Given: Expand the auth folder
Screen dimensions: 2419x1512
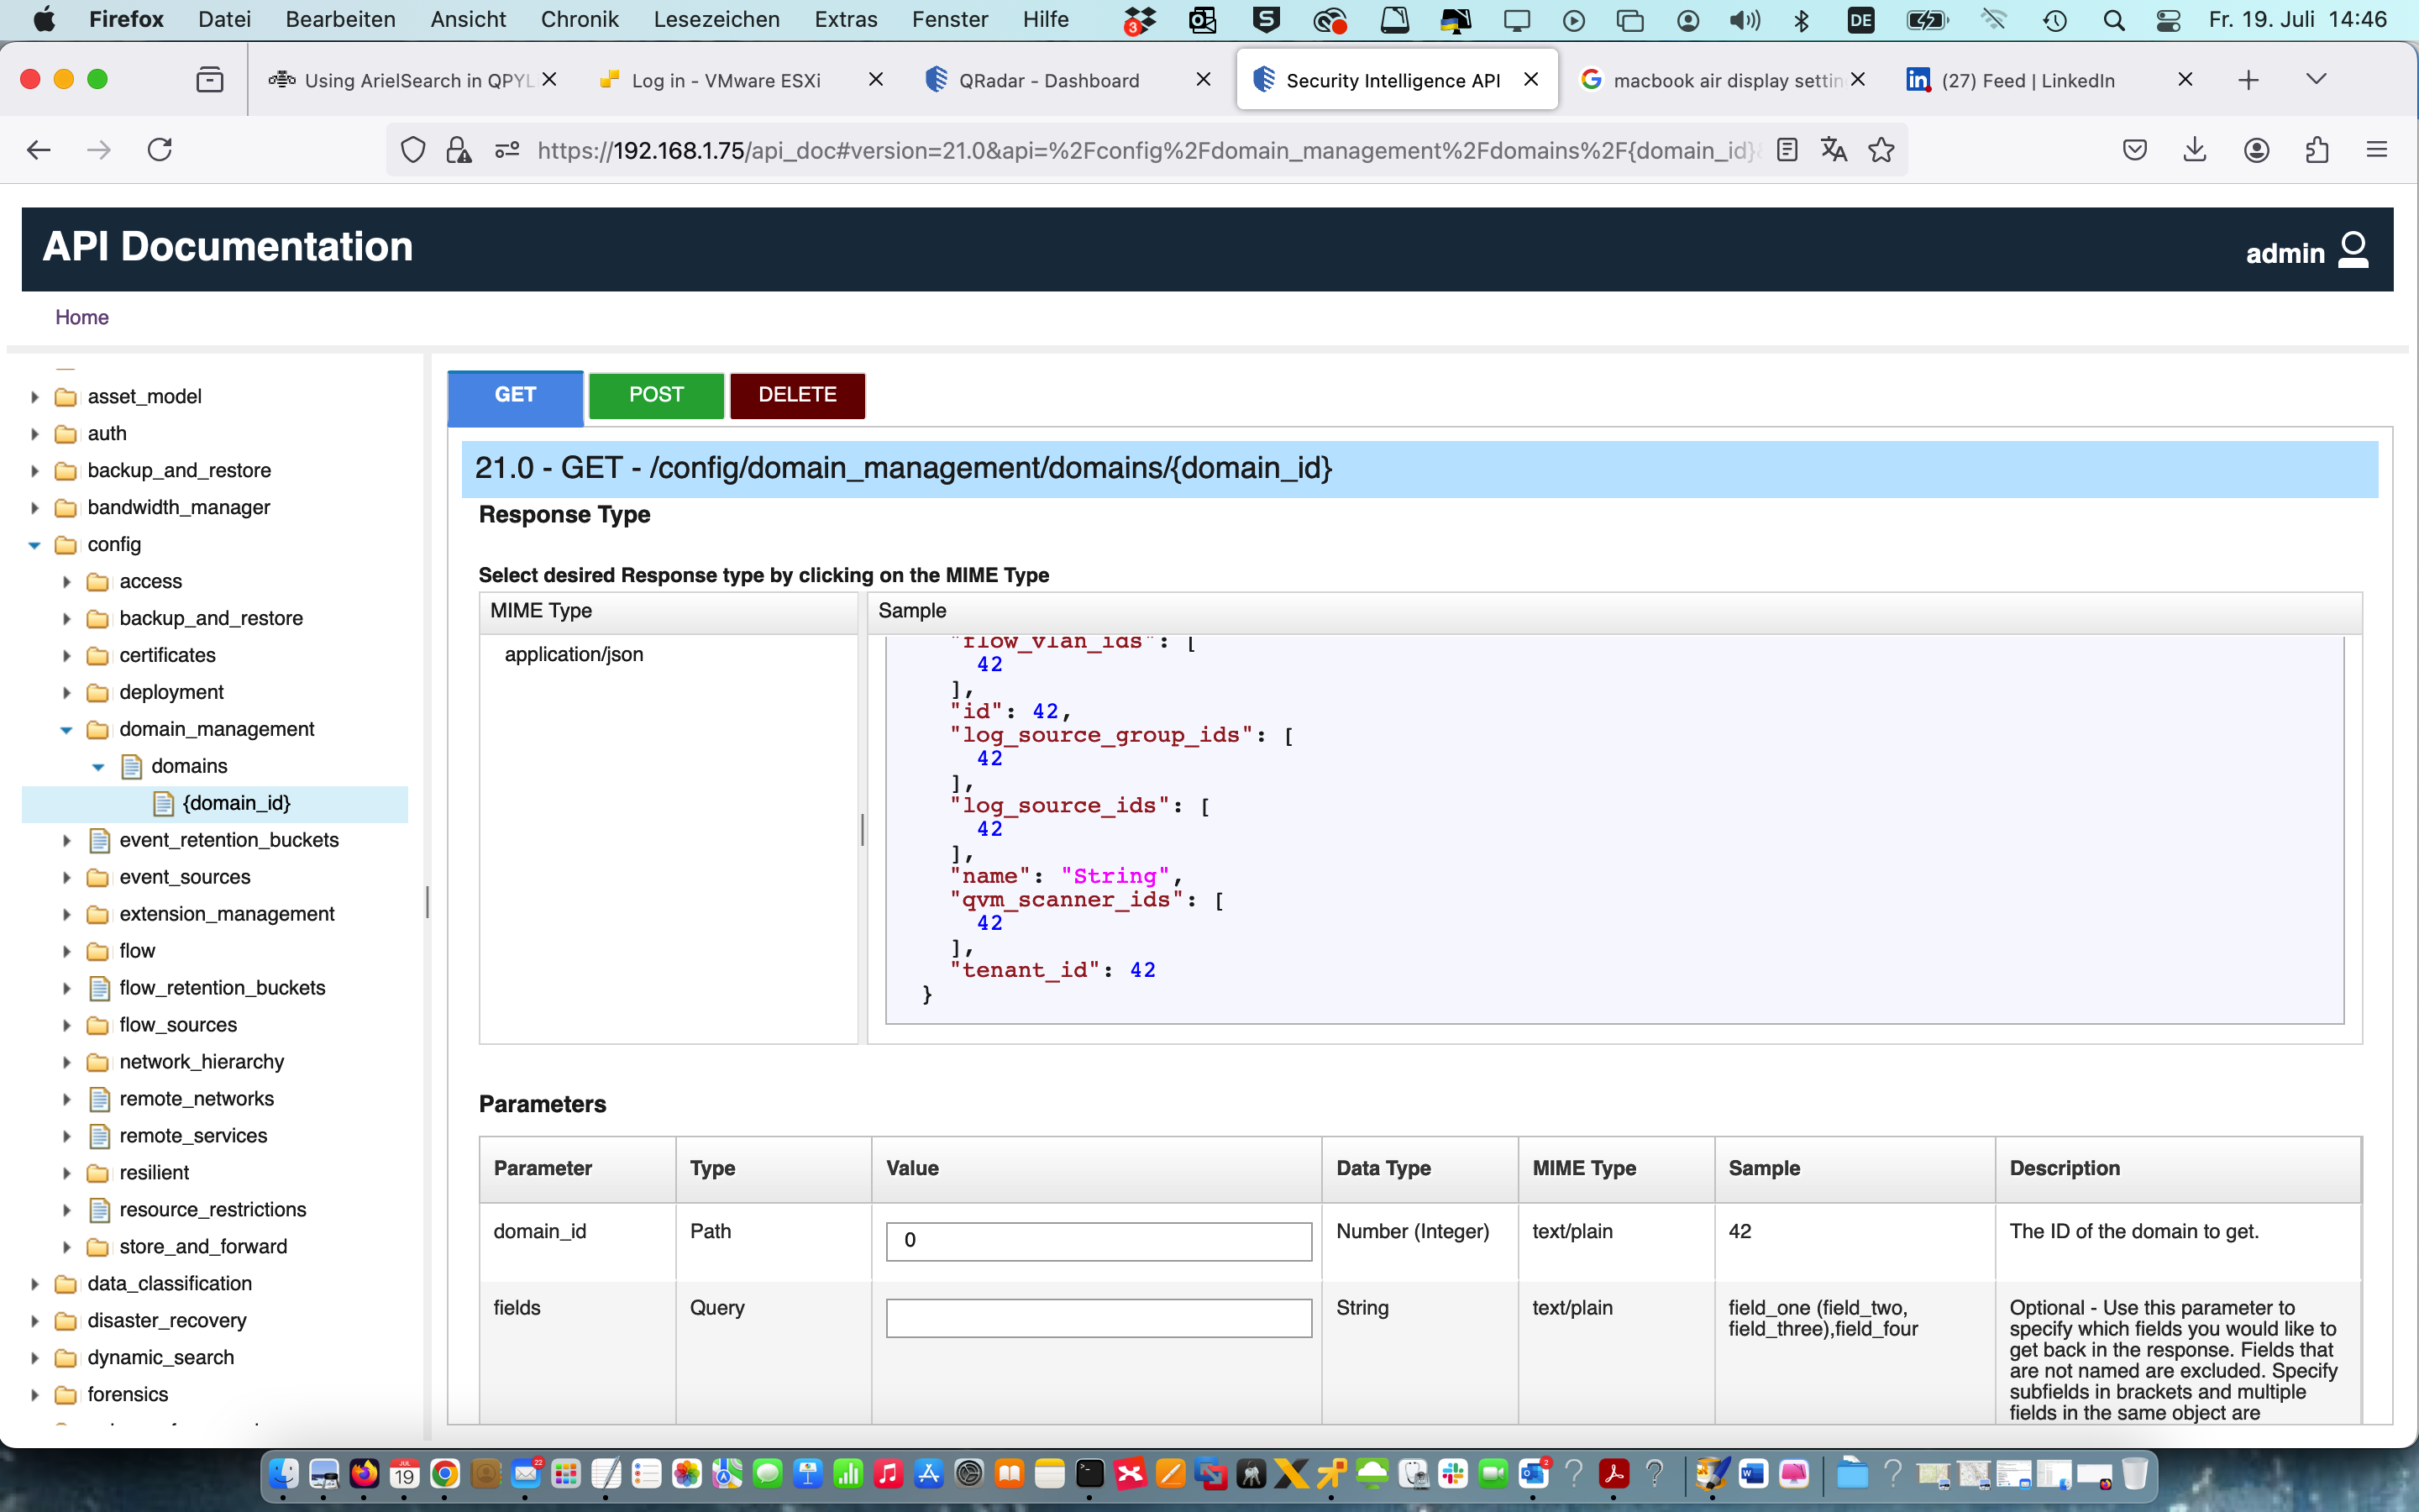Looking at the screenshot, I should click(x=35, y=434).
